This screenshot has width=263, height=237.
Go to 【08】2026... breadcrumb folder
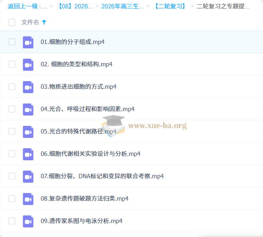point(75,6)
